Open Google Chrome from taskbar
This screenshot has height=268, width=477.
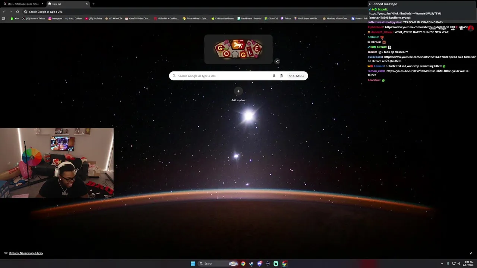tap(243, 264)
